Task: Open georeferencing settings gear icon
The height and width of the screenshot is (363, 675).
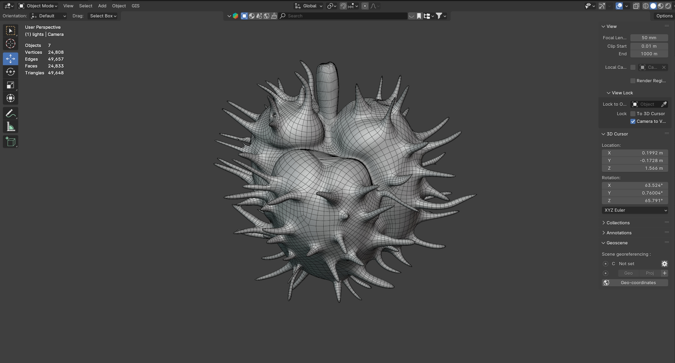Action: (664, 264)
